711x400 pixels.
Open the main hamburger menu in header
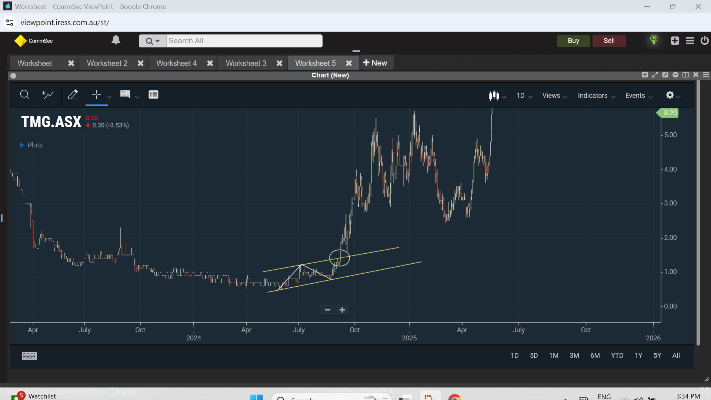pyautogui.click(x=690, y=41)
